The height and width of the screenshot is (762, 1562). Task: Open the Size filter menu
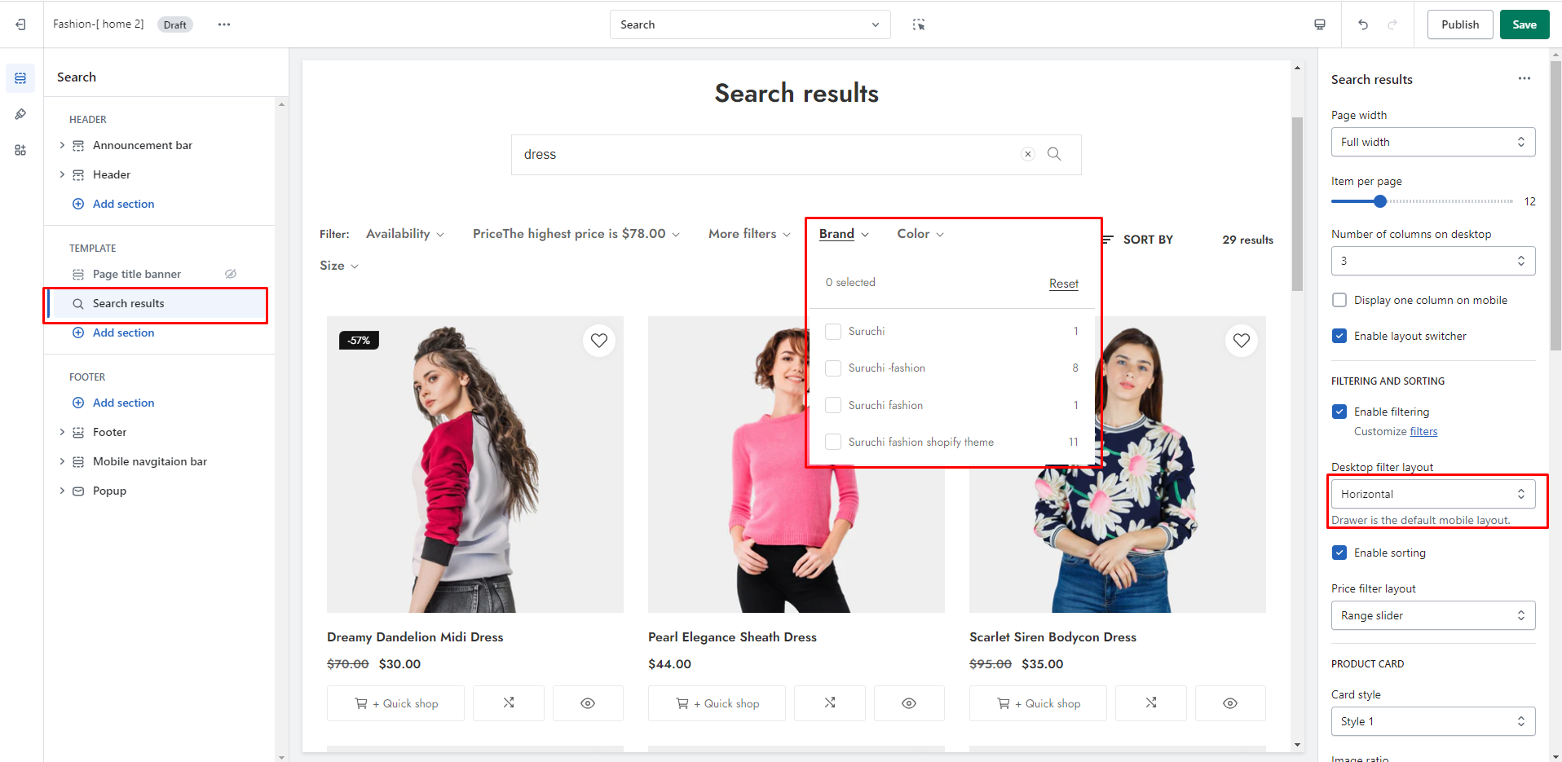click(339, 266)
